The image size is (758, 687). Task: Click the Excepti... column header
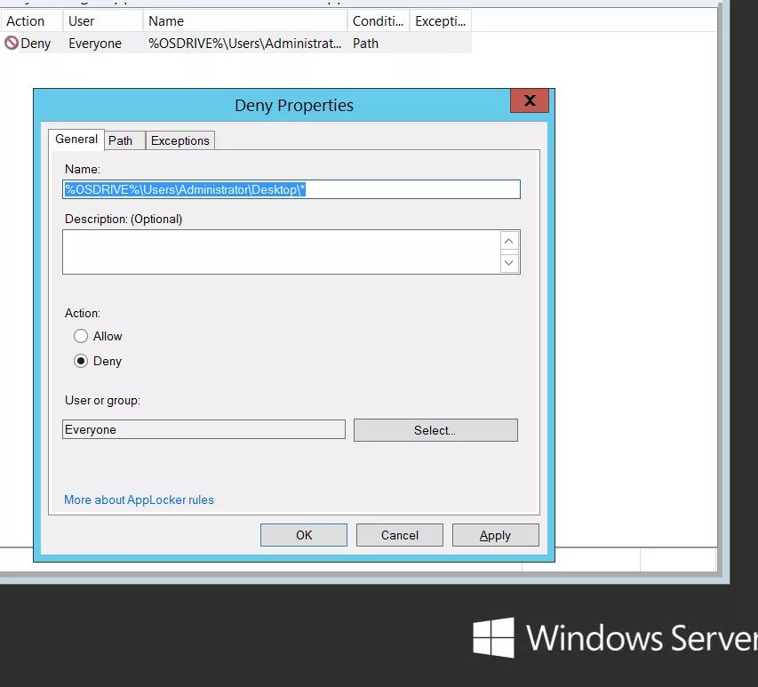coord(441,21)
